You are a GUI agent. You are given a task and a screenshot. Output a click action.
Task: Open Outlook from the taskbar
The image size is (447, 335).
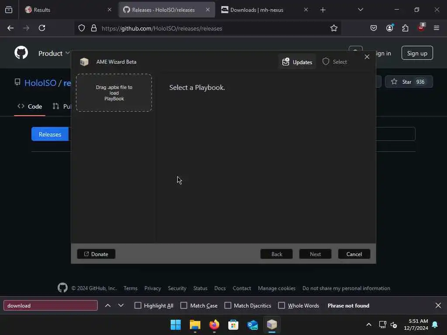tap(253, 325)
